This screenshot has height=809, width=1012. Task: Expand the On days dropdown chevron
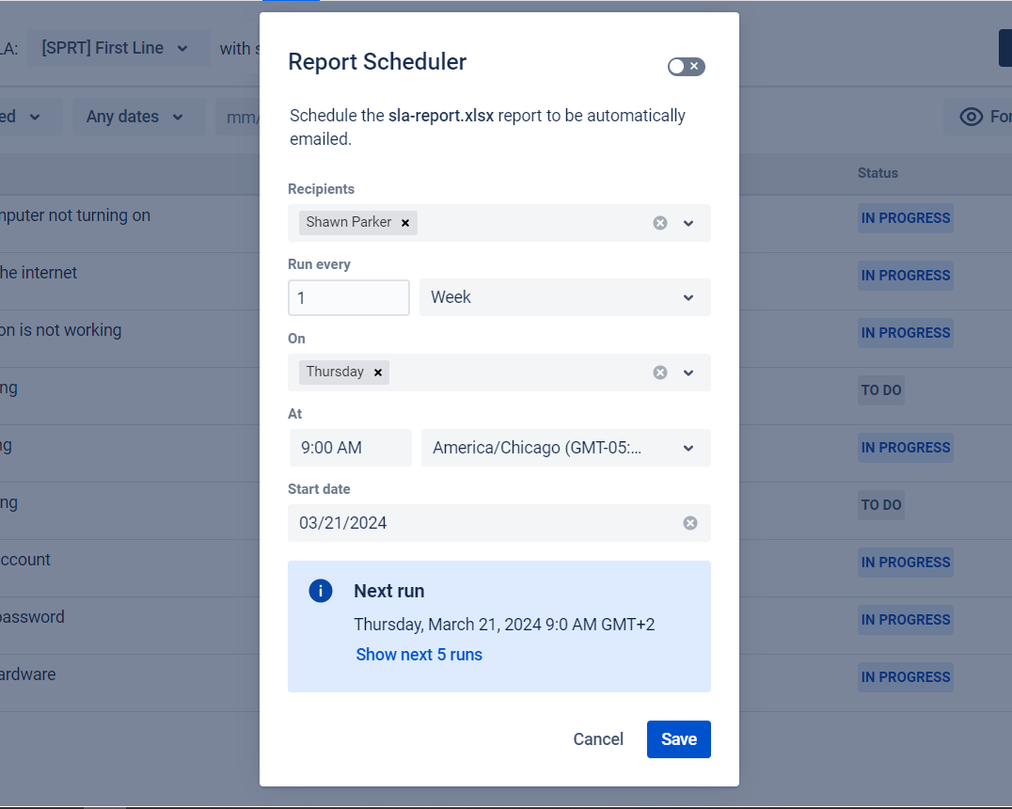tap(688, 373)
